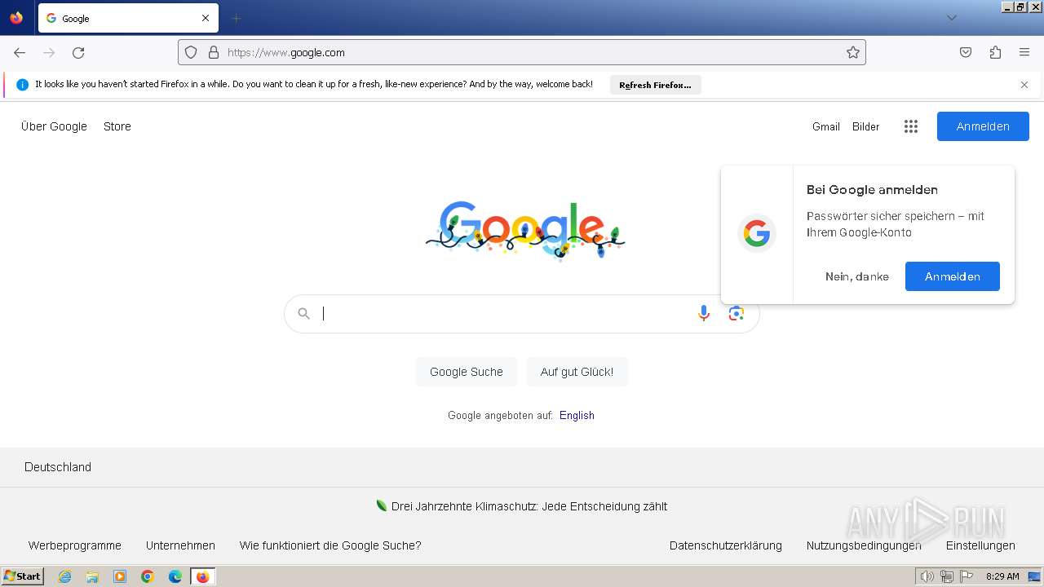Viewport: 1044px width, 587px height.
Task: Open Action Center flag tray icon
Action: [967, 576]
